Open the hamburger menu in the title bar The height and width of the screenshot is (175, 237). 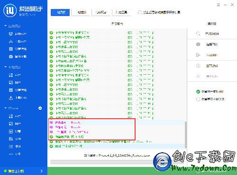coord(219,5)
